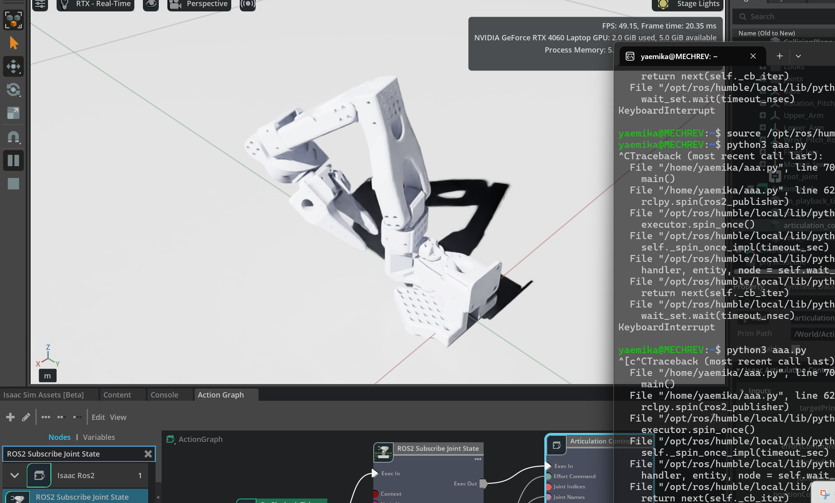Screen dimensions: 835x503
Task: Toggle the Snap magnet tool
Action: click(x=13, y=136)
